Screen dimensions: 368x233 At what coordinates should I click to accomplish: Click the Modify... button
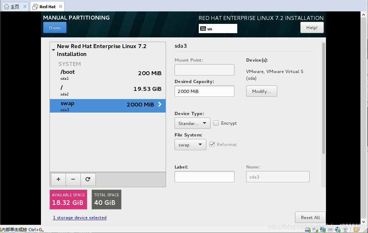[261, 91]
